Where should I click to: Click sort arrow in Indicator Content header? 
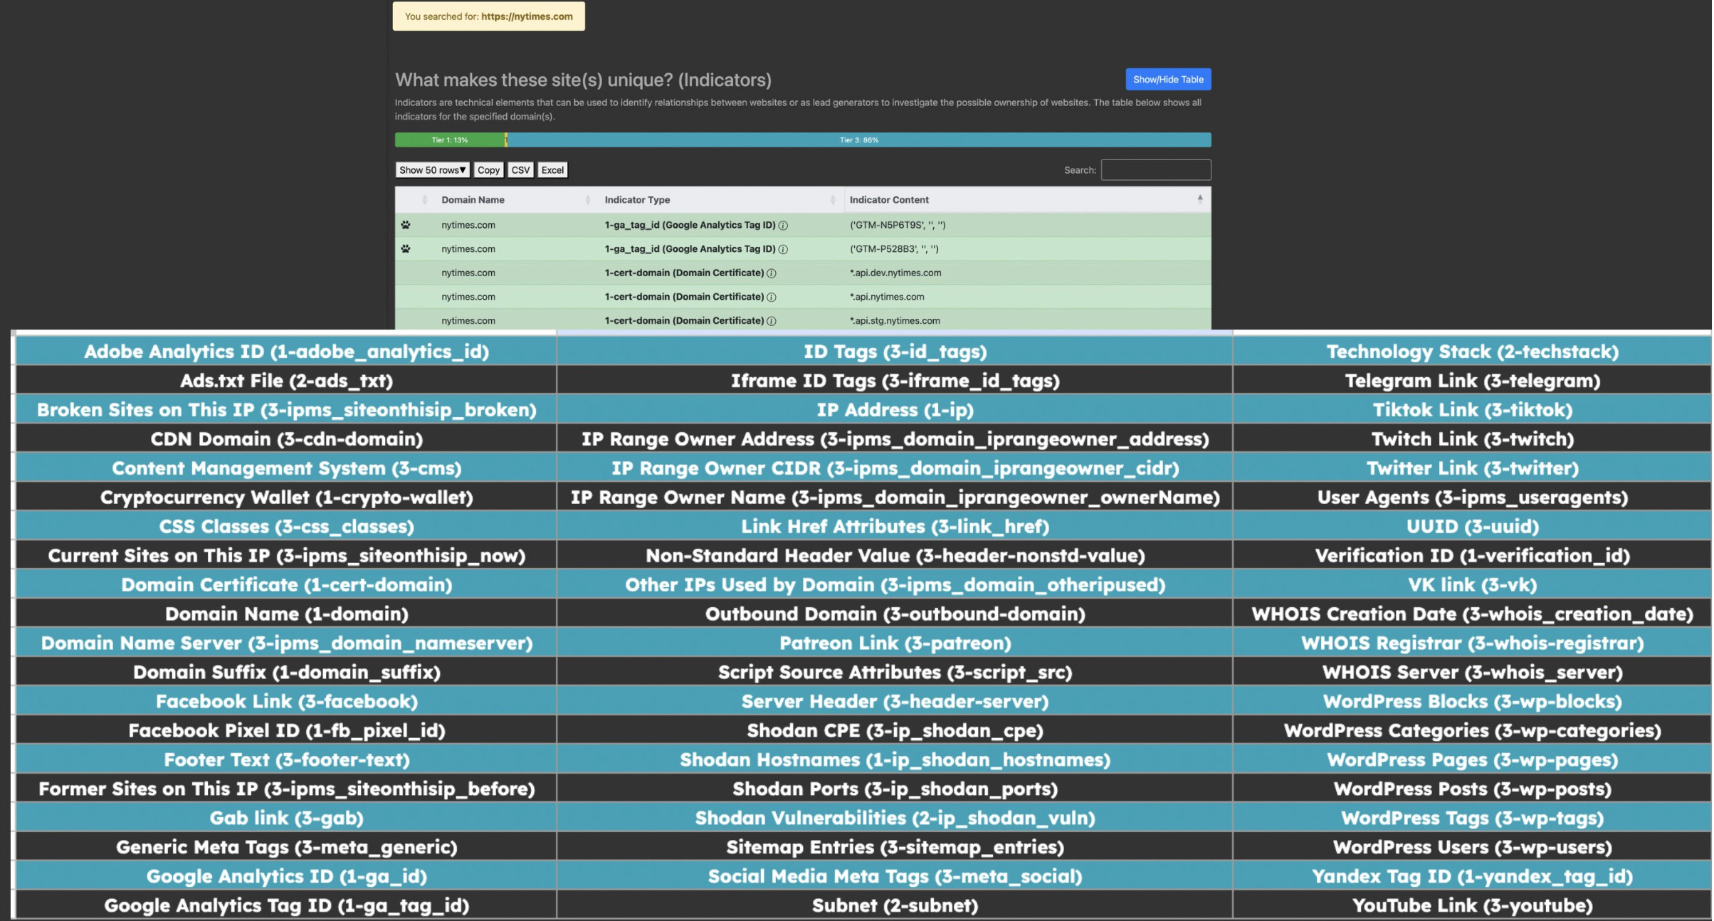click(x=1199, y=199)
